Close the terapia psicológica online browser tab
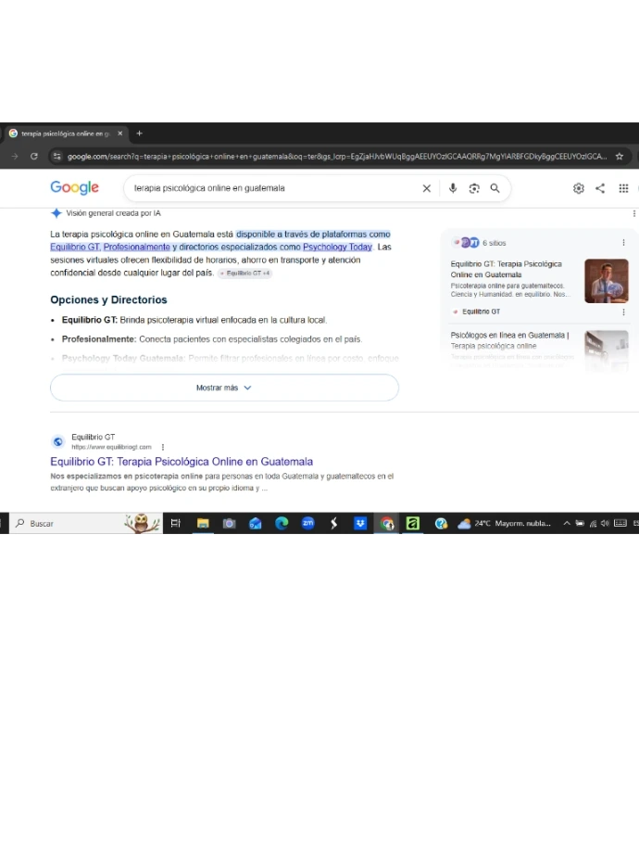The image size is (639, 853). [120, 134]
